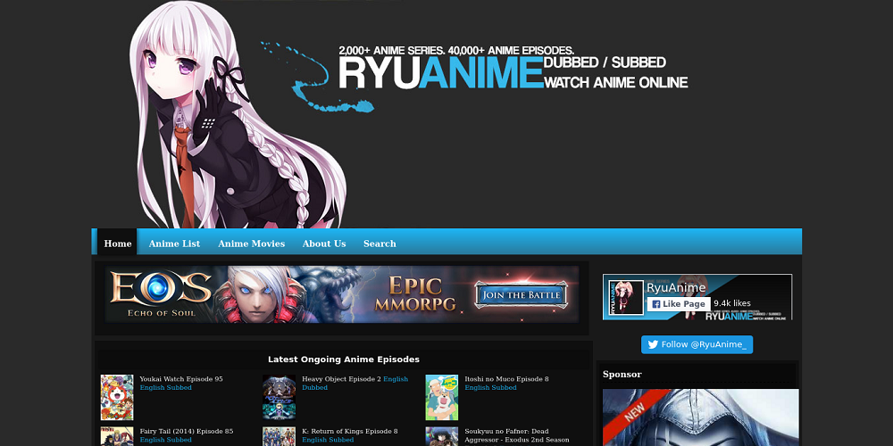Image resolution: width=893 pixels, height=446 pixels.
Task: Click the Facebook Like Page button
Action: [679, 304]
